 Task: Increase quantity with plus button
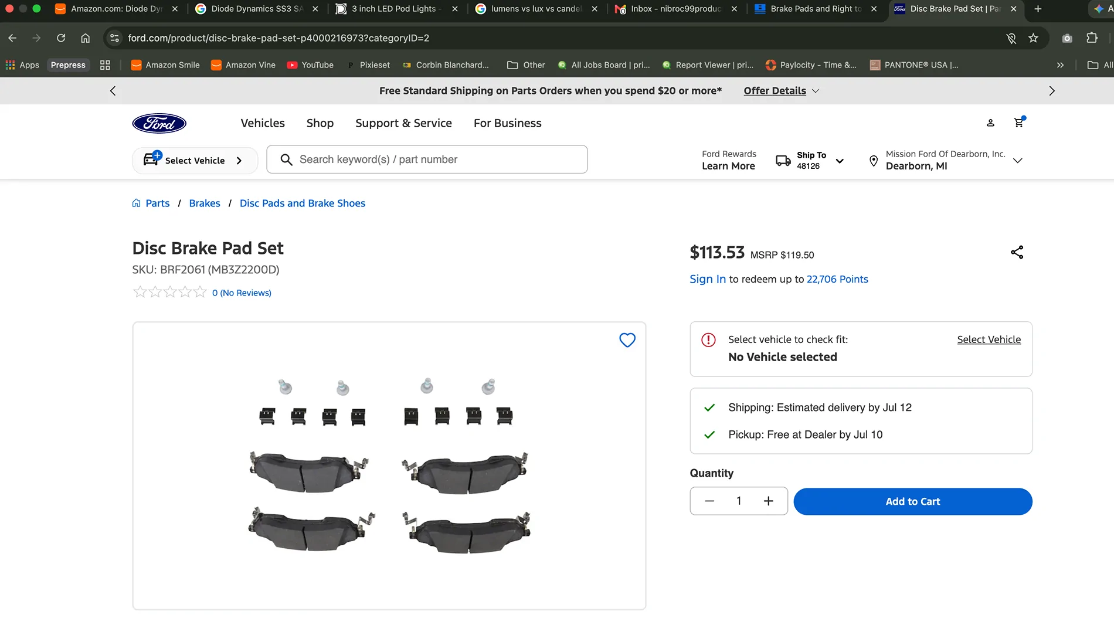coord(769,501)
